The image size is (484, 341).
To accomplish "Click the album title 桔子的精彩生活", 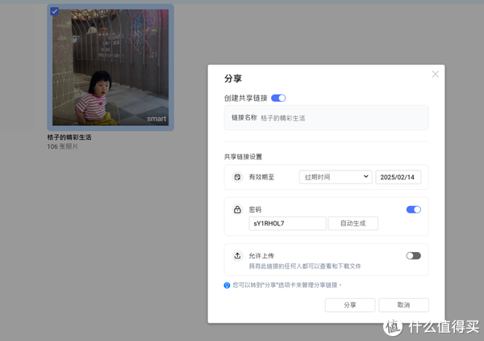I will tap(69, 137).
